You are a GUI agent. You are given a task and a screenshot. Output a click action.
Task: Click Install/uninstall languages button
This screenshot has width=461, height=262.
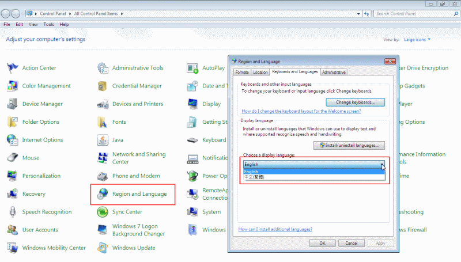click(x=349, y=145)
